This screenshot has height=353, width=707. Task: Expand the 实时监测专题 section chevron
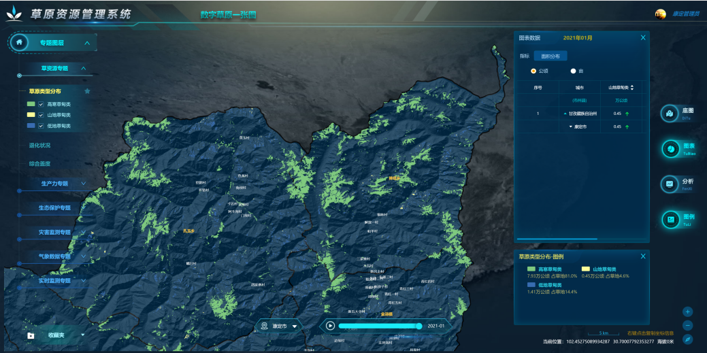click(x=84, y=280)
